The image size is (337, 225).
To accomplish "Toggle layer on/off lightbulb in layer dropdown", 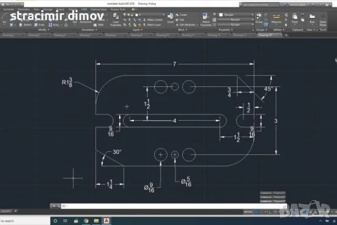I will click(x=124, y=15).
